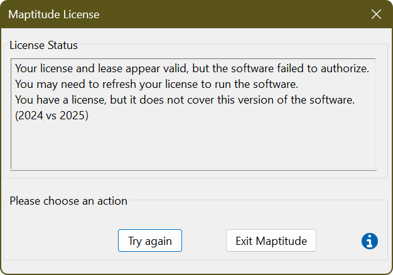The height and width of the screenshot is (275, 393).
Task: Click the blank area left of Try again
Action: (63, 240)
